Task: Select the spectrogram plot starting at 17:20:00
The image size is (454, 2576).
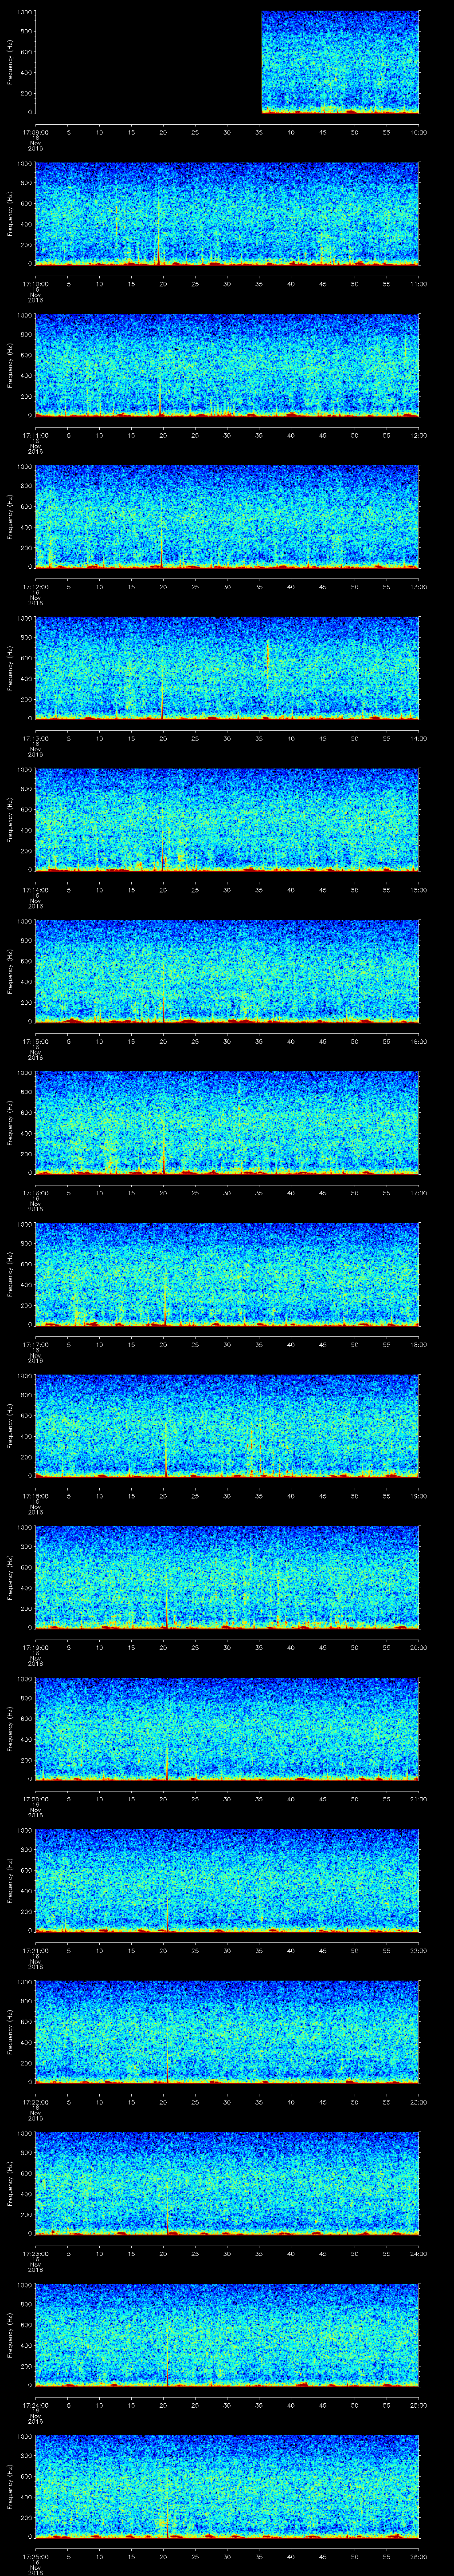Action: tap(227, 1729)
